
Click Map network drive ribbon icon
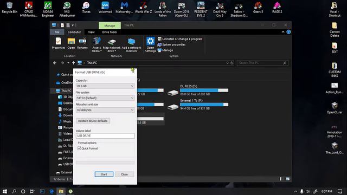112,45
